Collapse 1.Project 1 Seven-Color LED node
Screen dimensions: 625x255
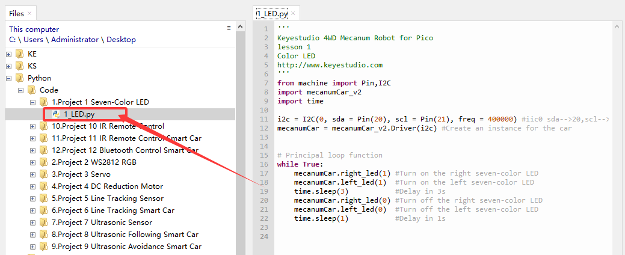pyautogui.click(x=32, y=102)
